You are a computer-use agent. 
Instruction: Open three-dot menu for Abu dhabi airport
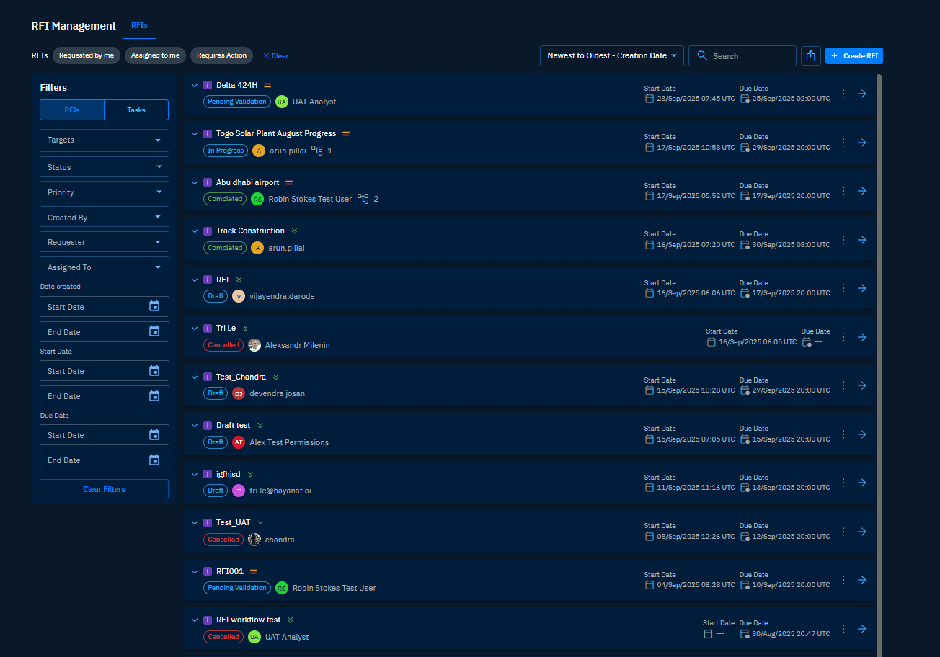tap(843, 191)
